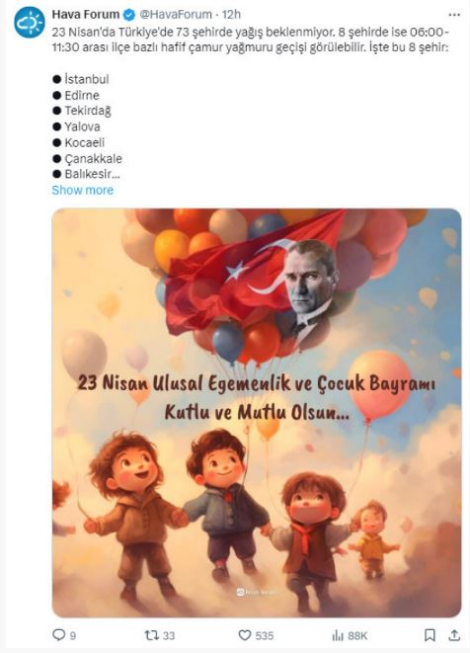Screen dimensions: 470x653
Task: Click the like count 535
Action: 265,636
